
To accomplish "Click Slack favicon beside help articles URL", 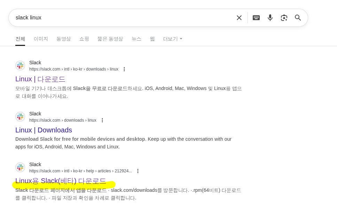I will pyautogui.click(x=20, y=168).
